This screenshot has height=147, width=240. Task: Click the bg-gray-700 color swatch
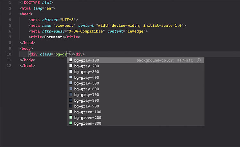coord(71,94)
